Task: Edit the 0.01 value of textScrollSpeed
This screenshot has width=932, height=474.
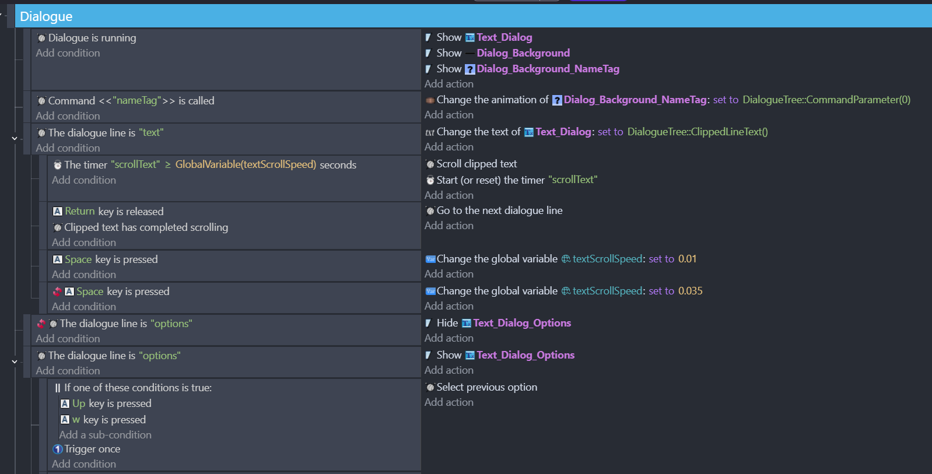Action: [687, 259]
